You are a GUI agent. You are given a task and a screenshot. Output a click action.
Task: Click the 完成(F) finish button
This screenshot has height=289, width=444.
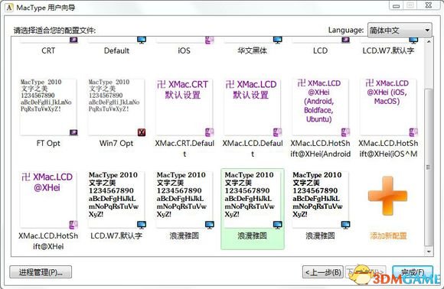(413, 272)
